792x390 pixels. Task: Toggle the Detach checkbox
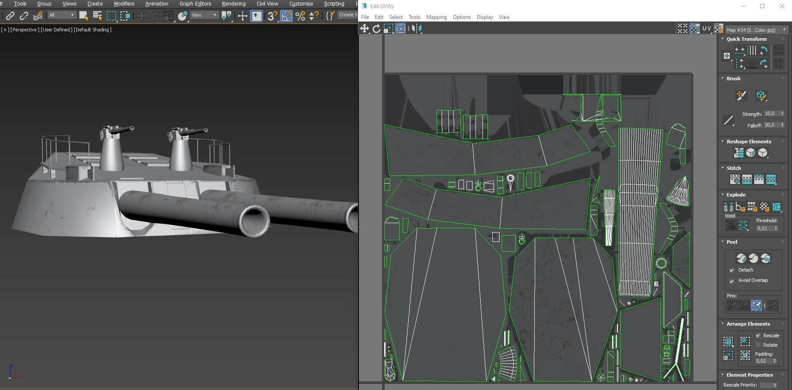coord(732,270)
